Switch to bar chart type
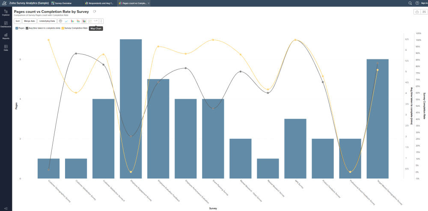This screenshot has height=211, width=428. tap(72, 21)
